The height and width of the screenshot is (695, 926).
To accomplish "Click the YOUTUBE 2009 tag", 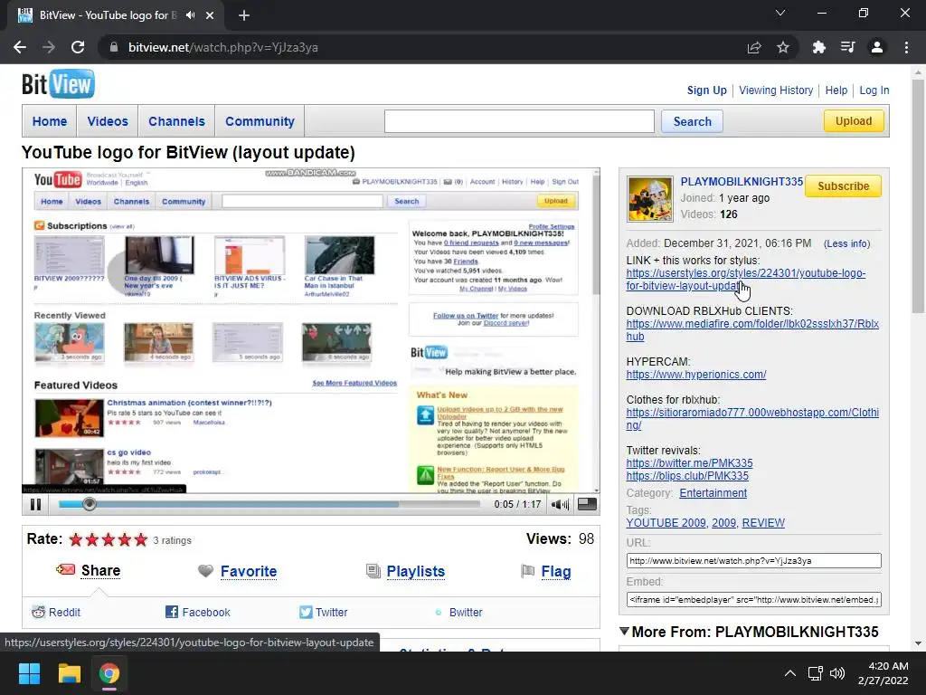I will pos(666,523).
